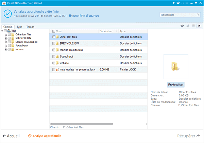Viewport: 204px width, 143px height.
Task: Click the Analyse approfondie target icon
Action: [30, 136]
